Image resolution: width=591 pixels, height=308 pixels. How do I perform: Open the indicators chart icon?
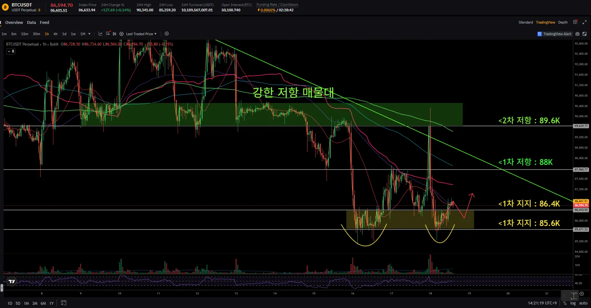point(100,34)
